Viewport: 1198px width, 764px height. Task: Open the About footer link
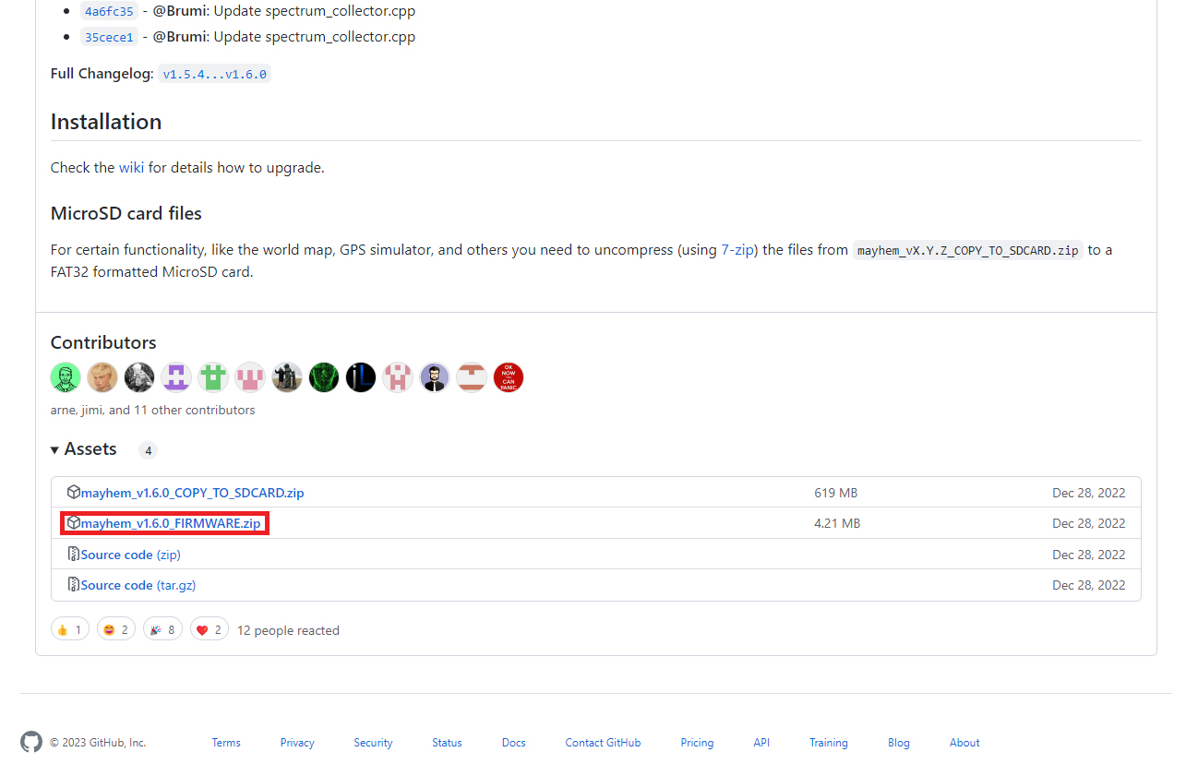pos(964,743)
